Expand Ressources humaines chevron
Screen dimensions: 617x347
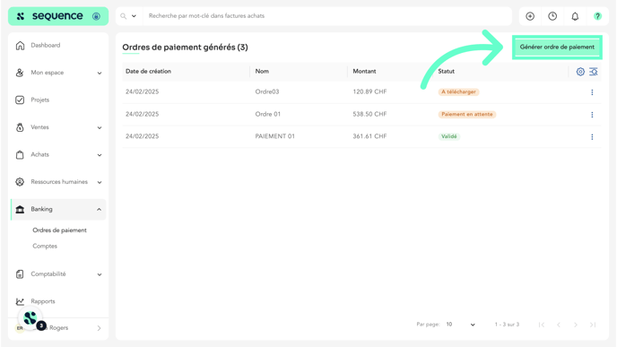click(100, 182)
